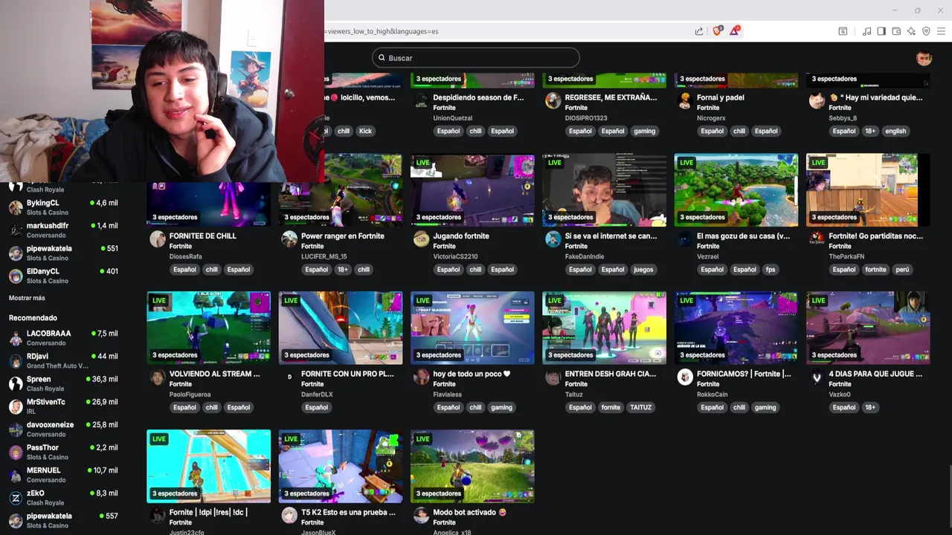The image size is (952, 535).
Task: Click markushdlfr avatar in sidebar
Action: 16,230
